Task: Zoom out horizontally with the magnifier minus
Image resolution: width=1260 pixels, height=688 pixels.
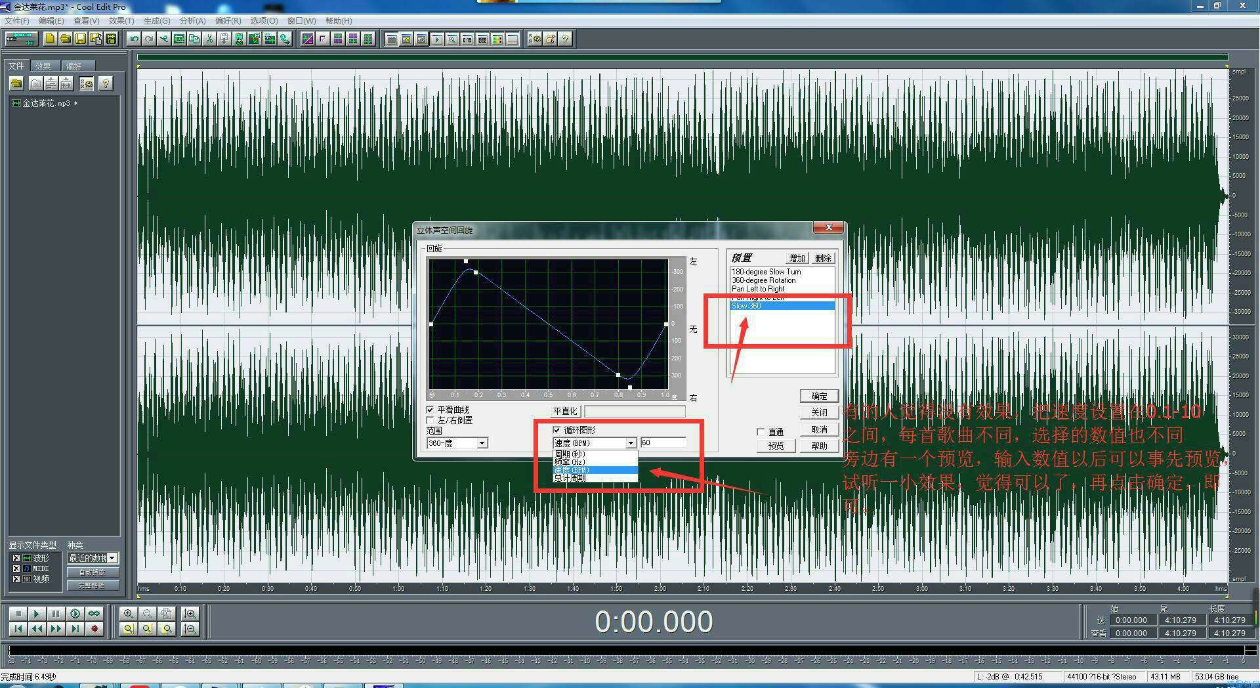Action: (x=148, y=614)
